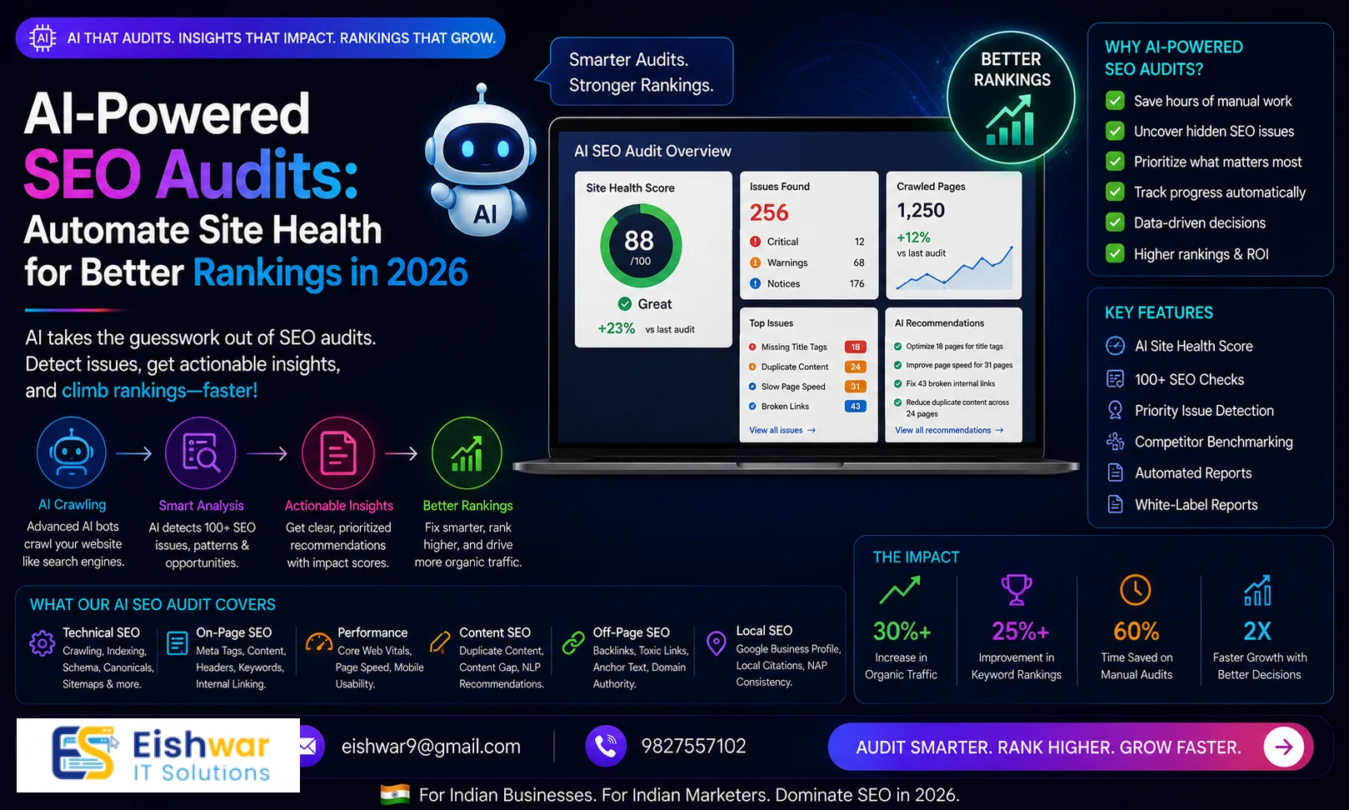Click the green Great status checkmark
The image size is (1349, 810).
[625, 304]
